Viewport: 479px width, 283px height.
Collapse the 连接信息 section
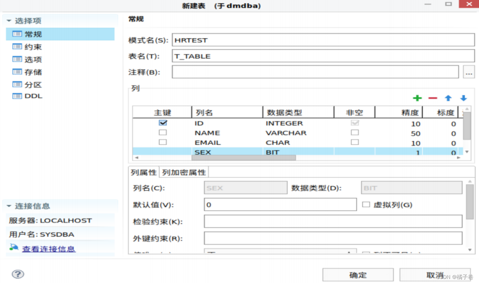9,206
